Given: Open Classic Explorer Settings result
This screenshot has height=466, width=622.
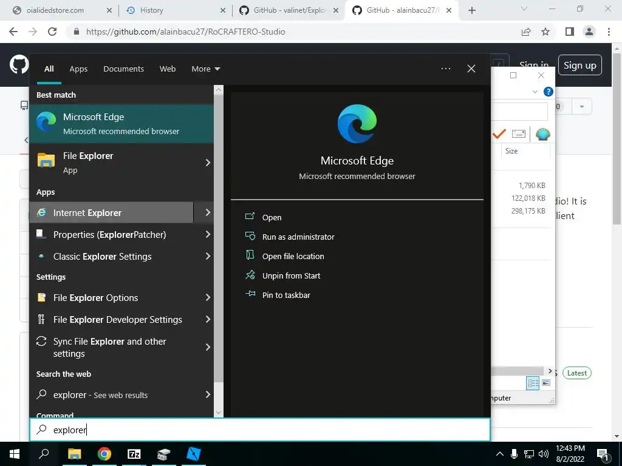Looking at the screenshot, I should 112,257.
